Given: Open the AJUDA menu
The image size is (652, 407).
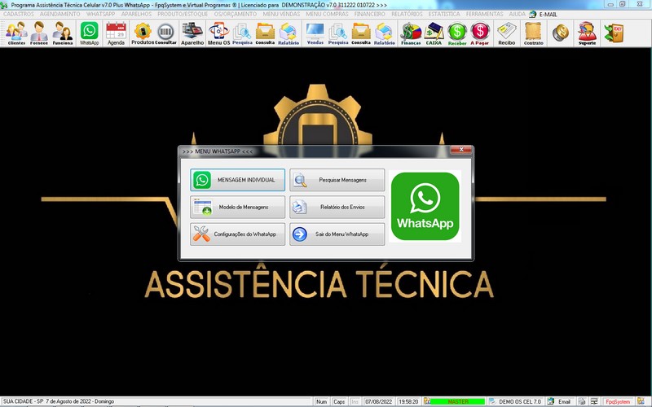Looking at the screenshot, I should tap(518, 14).
